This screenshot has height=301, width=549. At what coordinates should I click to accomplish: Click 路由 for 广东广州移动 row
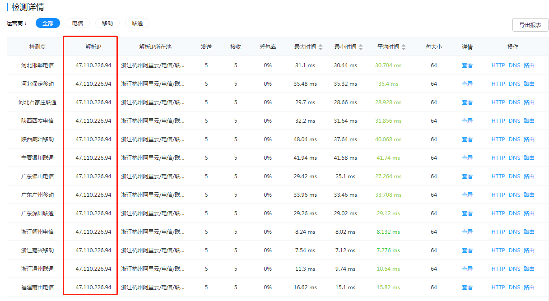click(529, 195)
